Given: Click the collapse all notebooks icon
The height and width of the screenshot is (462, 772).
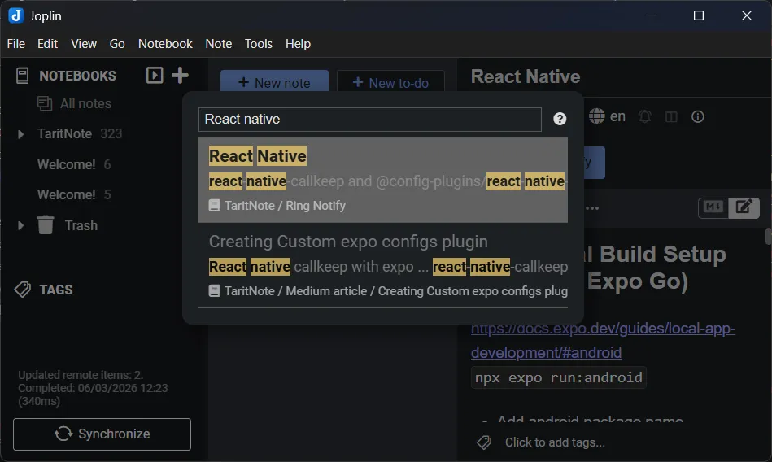Looking at the screenshot, I should [x=155, y=76].
